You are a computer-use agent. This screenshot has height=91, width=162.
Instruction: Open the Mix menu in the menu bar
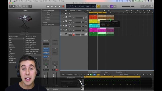tap(46, 1)
